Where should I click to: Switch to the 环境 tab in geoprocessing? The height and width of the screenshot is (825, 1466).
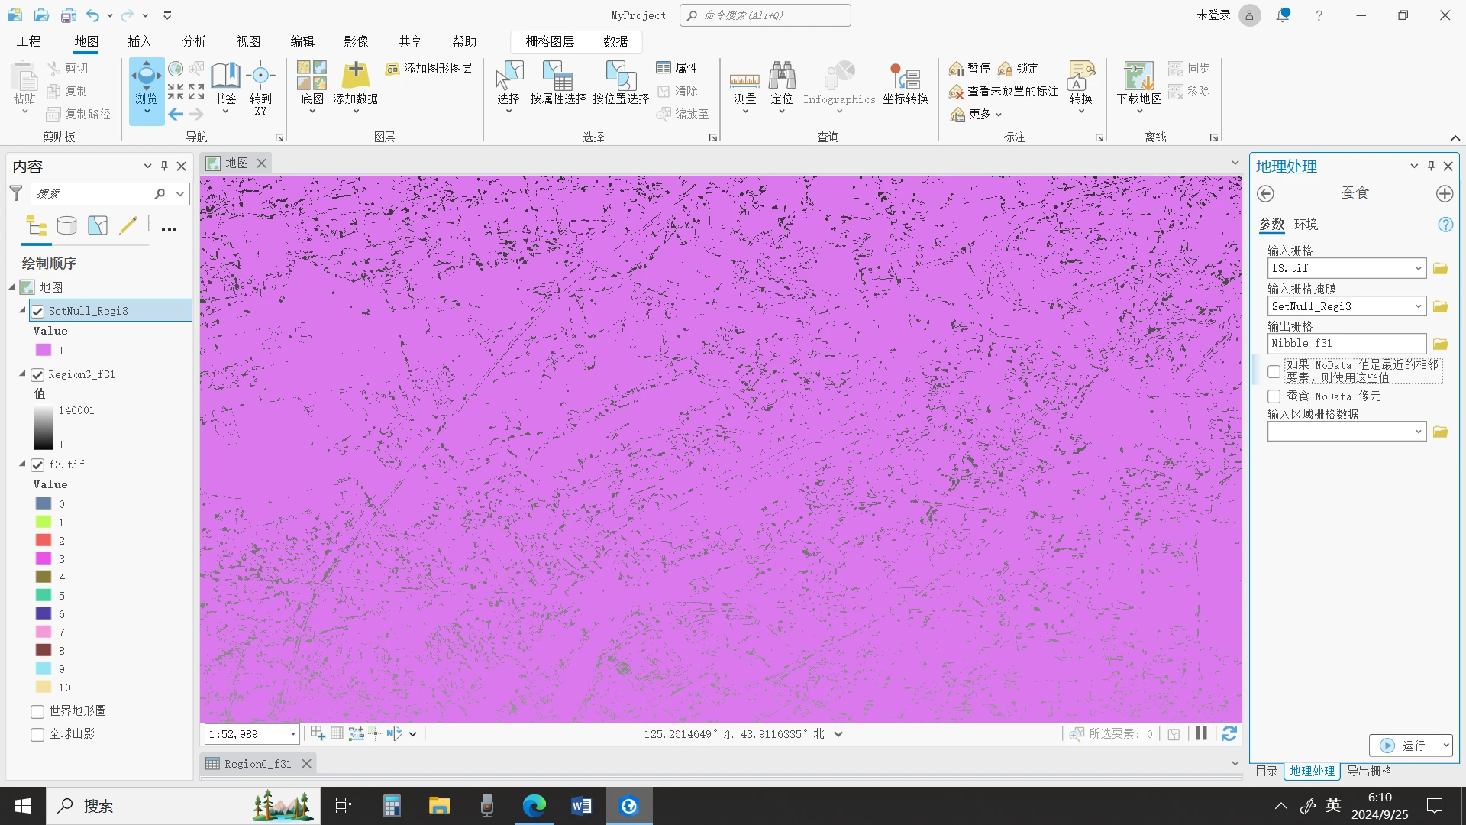pyautogui.click(x=1306, y=224)
